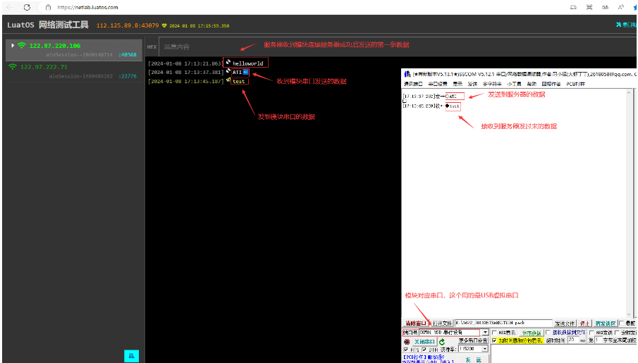Open the 显示 menu in SSCOM
The width and height of the screenshot is (638, 363).
pyautogui.click(x=458, y=84)
